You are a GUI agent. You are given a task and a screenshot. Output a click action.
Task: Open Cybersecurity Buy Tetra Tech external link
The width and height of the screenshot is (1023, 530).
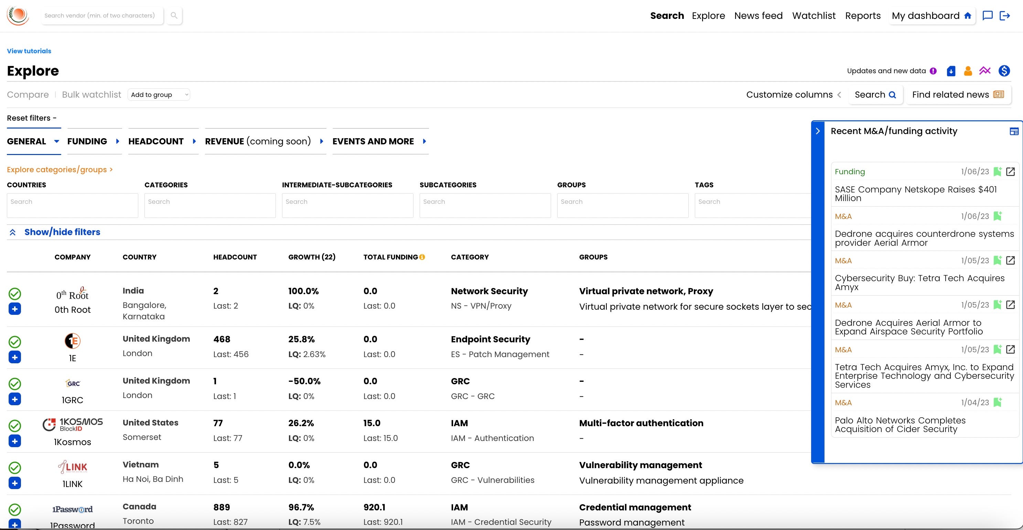click(1010, 260)
